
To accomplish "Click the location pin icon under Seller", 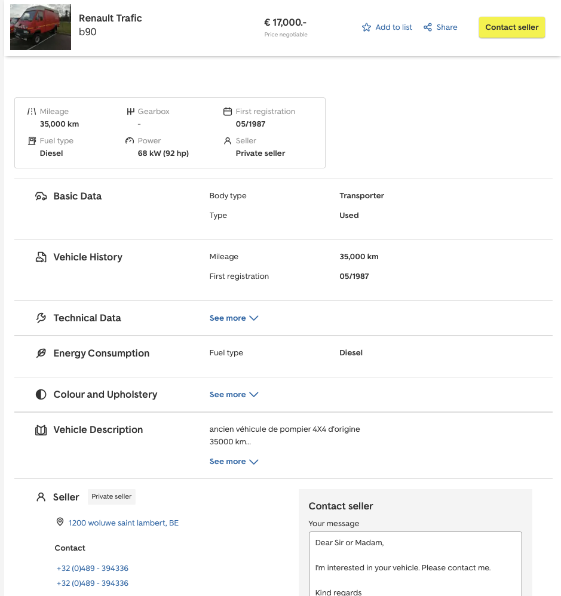I will point(60,522).
